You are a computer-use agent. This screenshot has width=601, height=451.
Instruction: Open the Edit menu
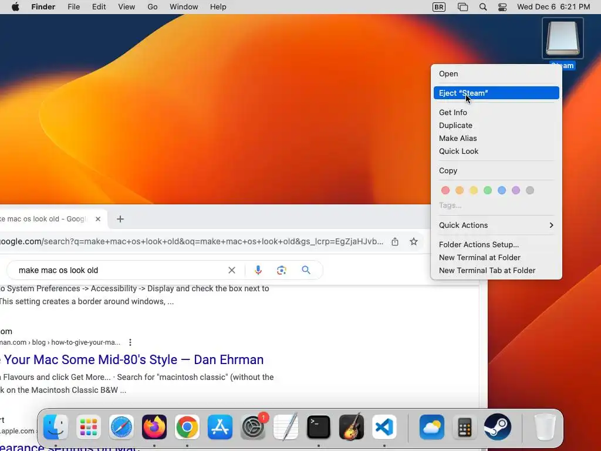point(99,7)
